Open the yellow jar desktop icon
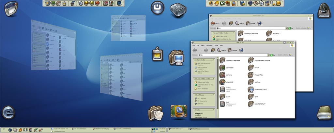 tap(158, 54)
